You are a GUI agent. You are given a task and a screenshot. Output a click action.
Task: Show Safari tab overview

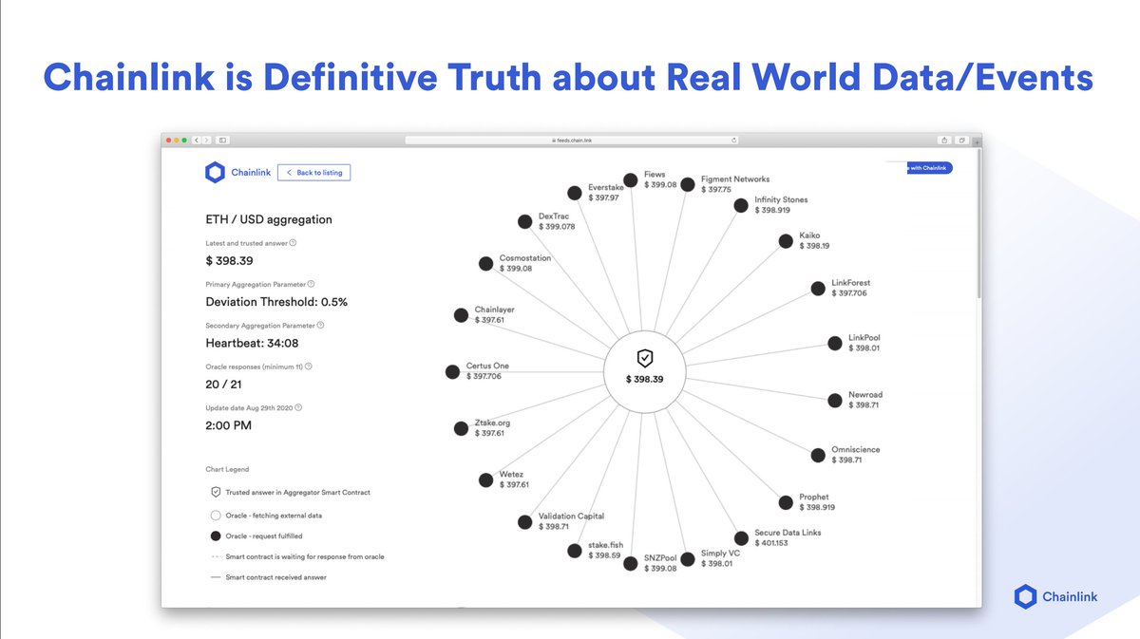point(961,140)
